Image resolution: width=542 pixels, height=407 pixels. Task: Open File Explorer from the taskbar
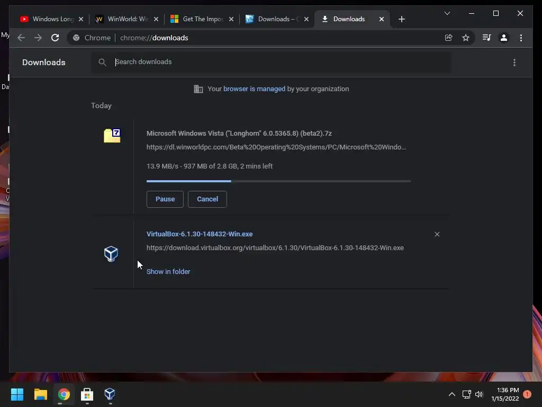click(40, 394)
